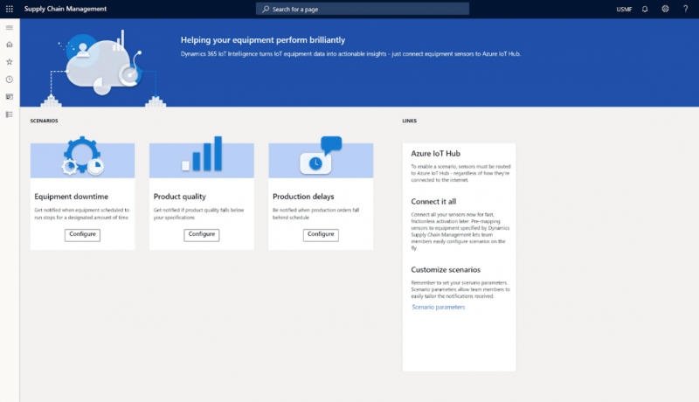This screenshot has width=699, height=402.
Task: Click the Search for a page box
Action: point(363,9)
